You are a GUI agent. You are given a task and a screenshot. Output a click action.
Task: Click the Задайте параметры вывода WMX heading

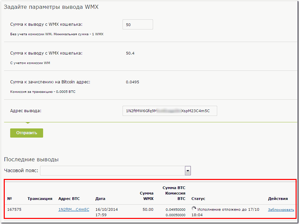click(x=51, y=7)
